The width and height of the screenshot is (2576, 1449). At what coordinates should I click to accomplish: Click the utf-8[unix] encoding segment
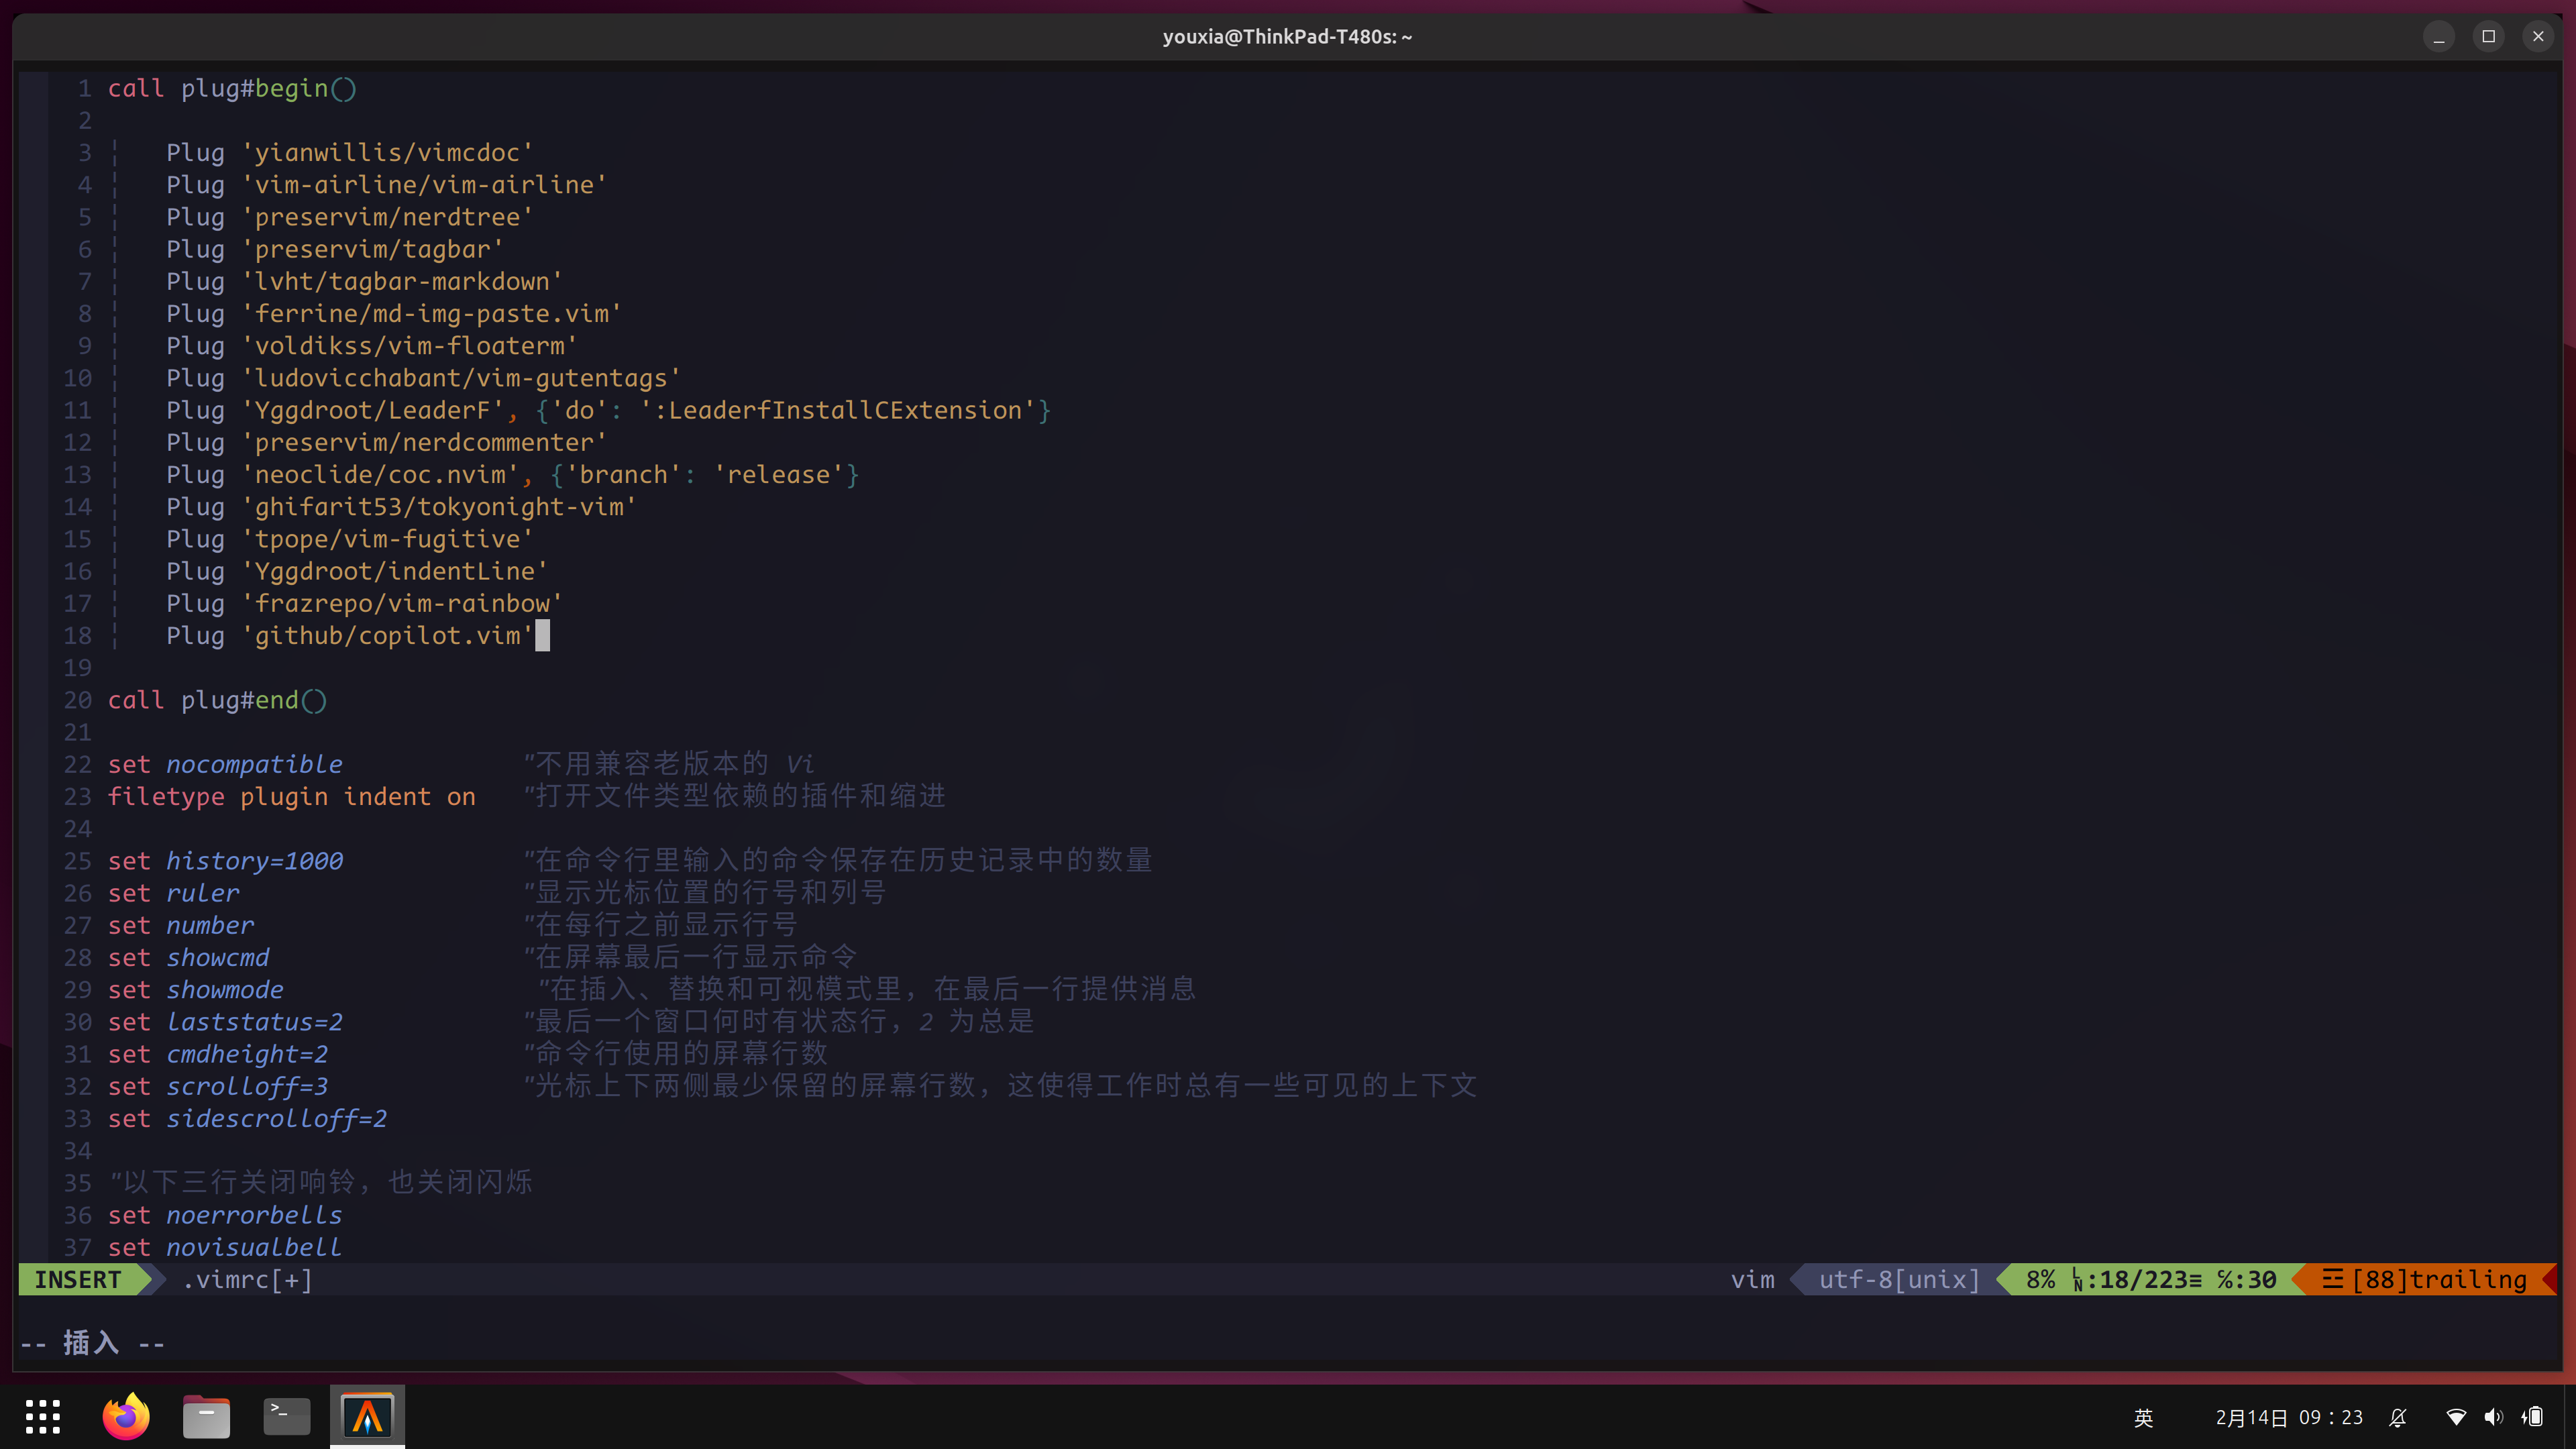coord(1899,1279)
